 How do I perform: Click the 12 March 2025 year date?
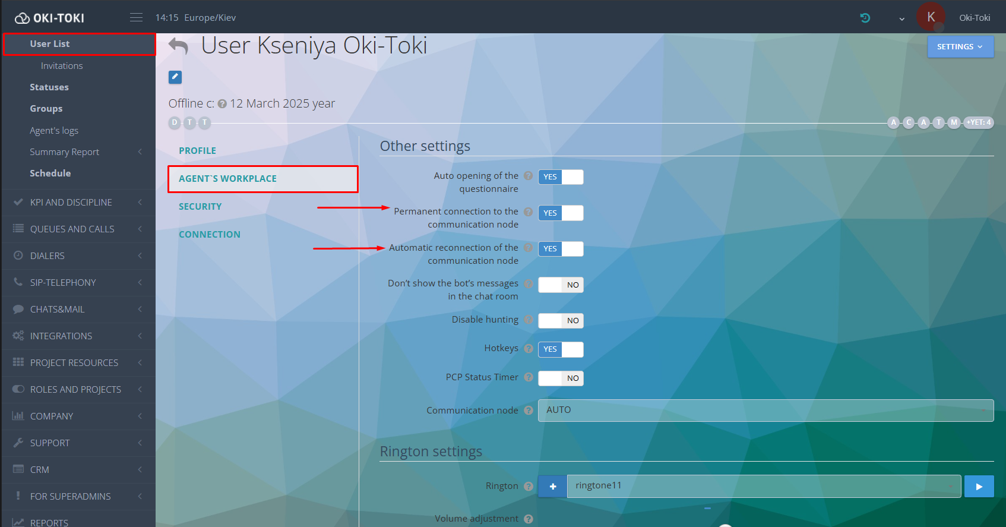click(282, 104)
